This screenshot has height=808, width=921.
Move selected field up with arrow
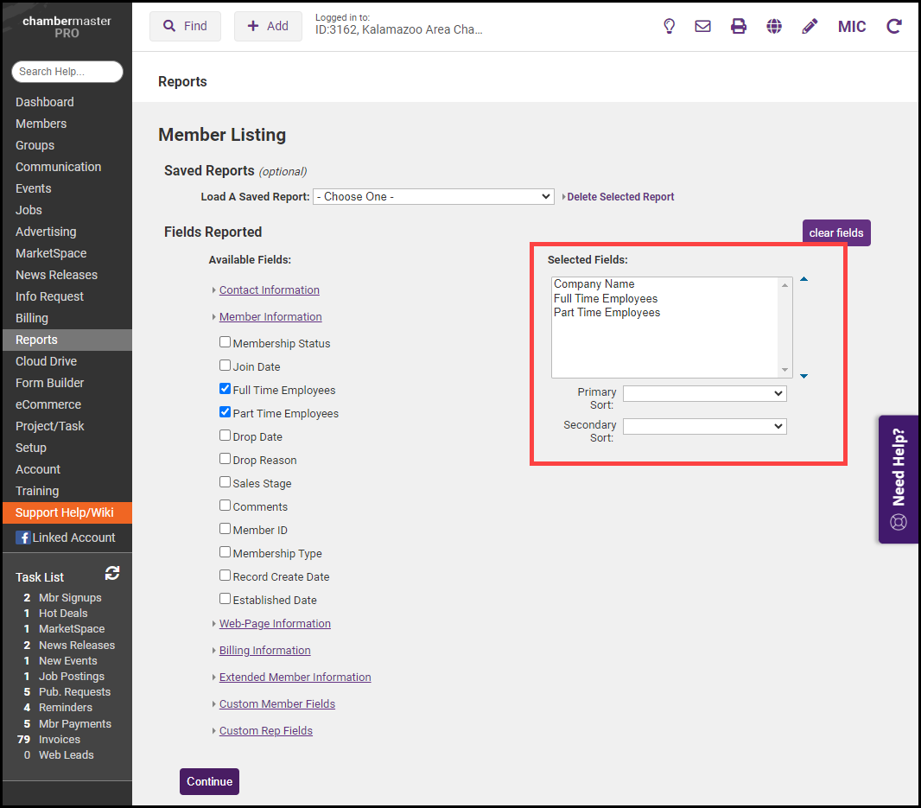803,280
